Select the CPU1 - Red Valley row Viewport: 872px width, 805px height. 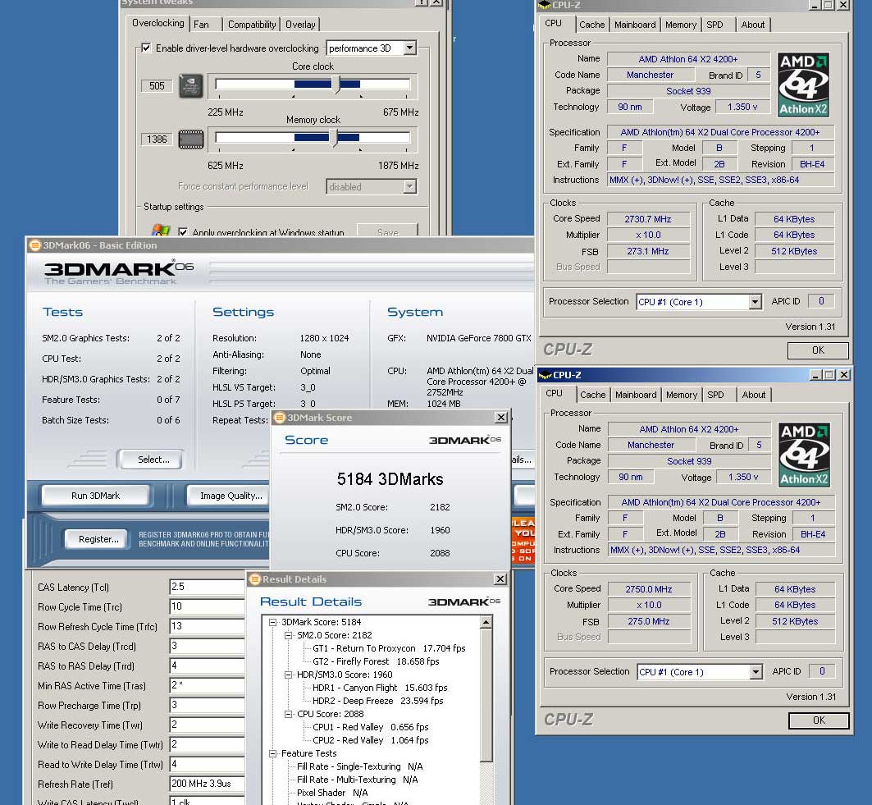click(x=371, y=727)
